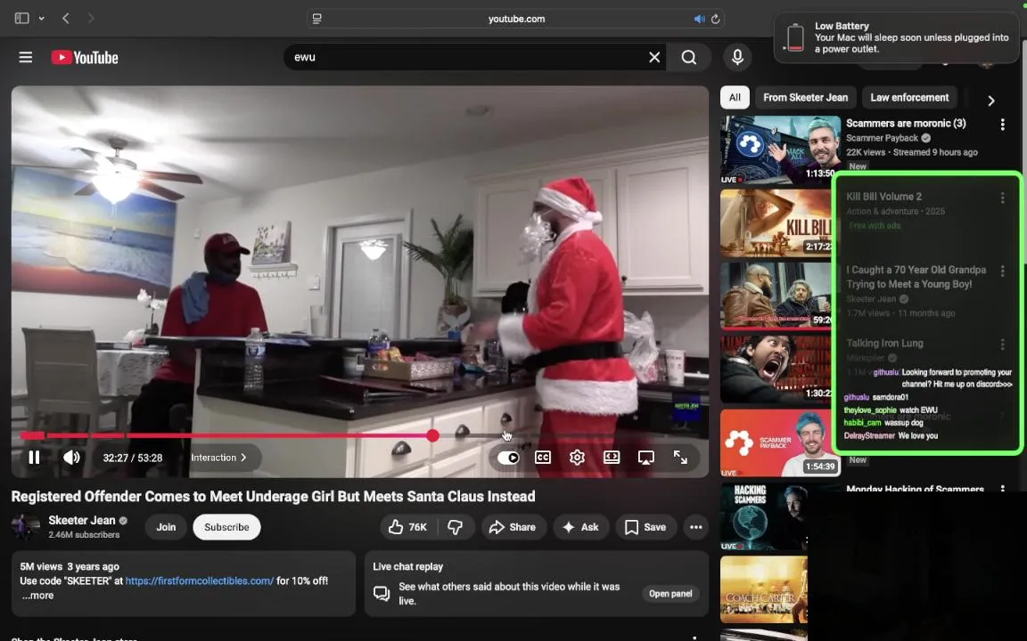Viewport: 1027px width, 641px height.
Task: Open AirPlay from player controls
Action: pos(645,458)
